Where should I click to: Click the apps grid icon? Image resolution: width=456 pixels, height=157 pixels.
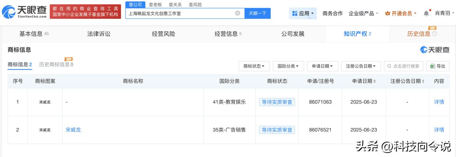coord(295,13)
